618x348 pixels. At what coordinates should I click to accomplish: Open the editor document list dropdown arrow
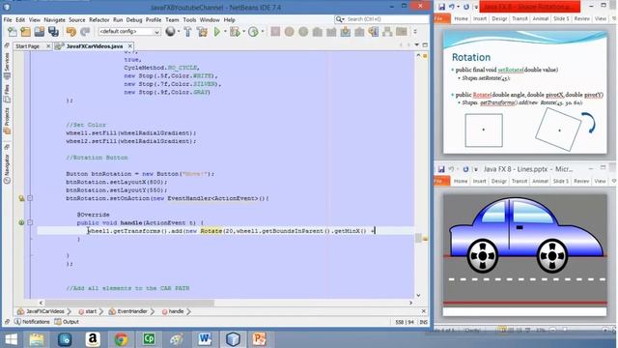[x=417, y=45]
